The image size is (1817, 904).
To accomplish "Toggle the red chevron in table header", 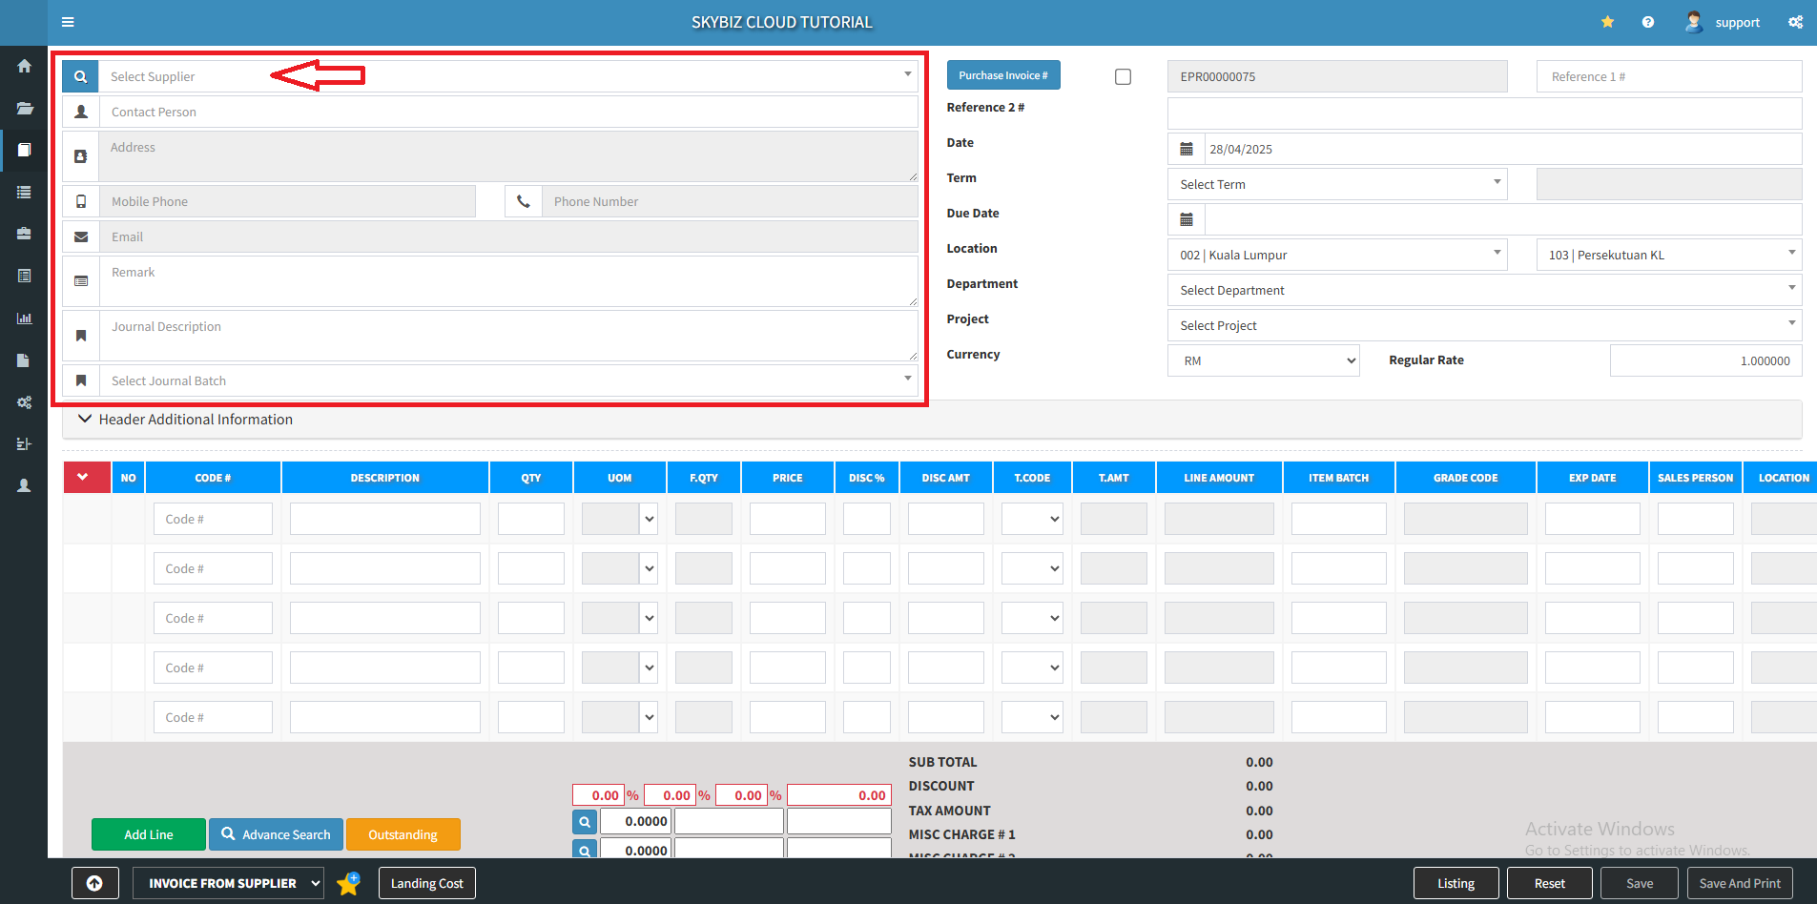I will [83, 477].
